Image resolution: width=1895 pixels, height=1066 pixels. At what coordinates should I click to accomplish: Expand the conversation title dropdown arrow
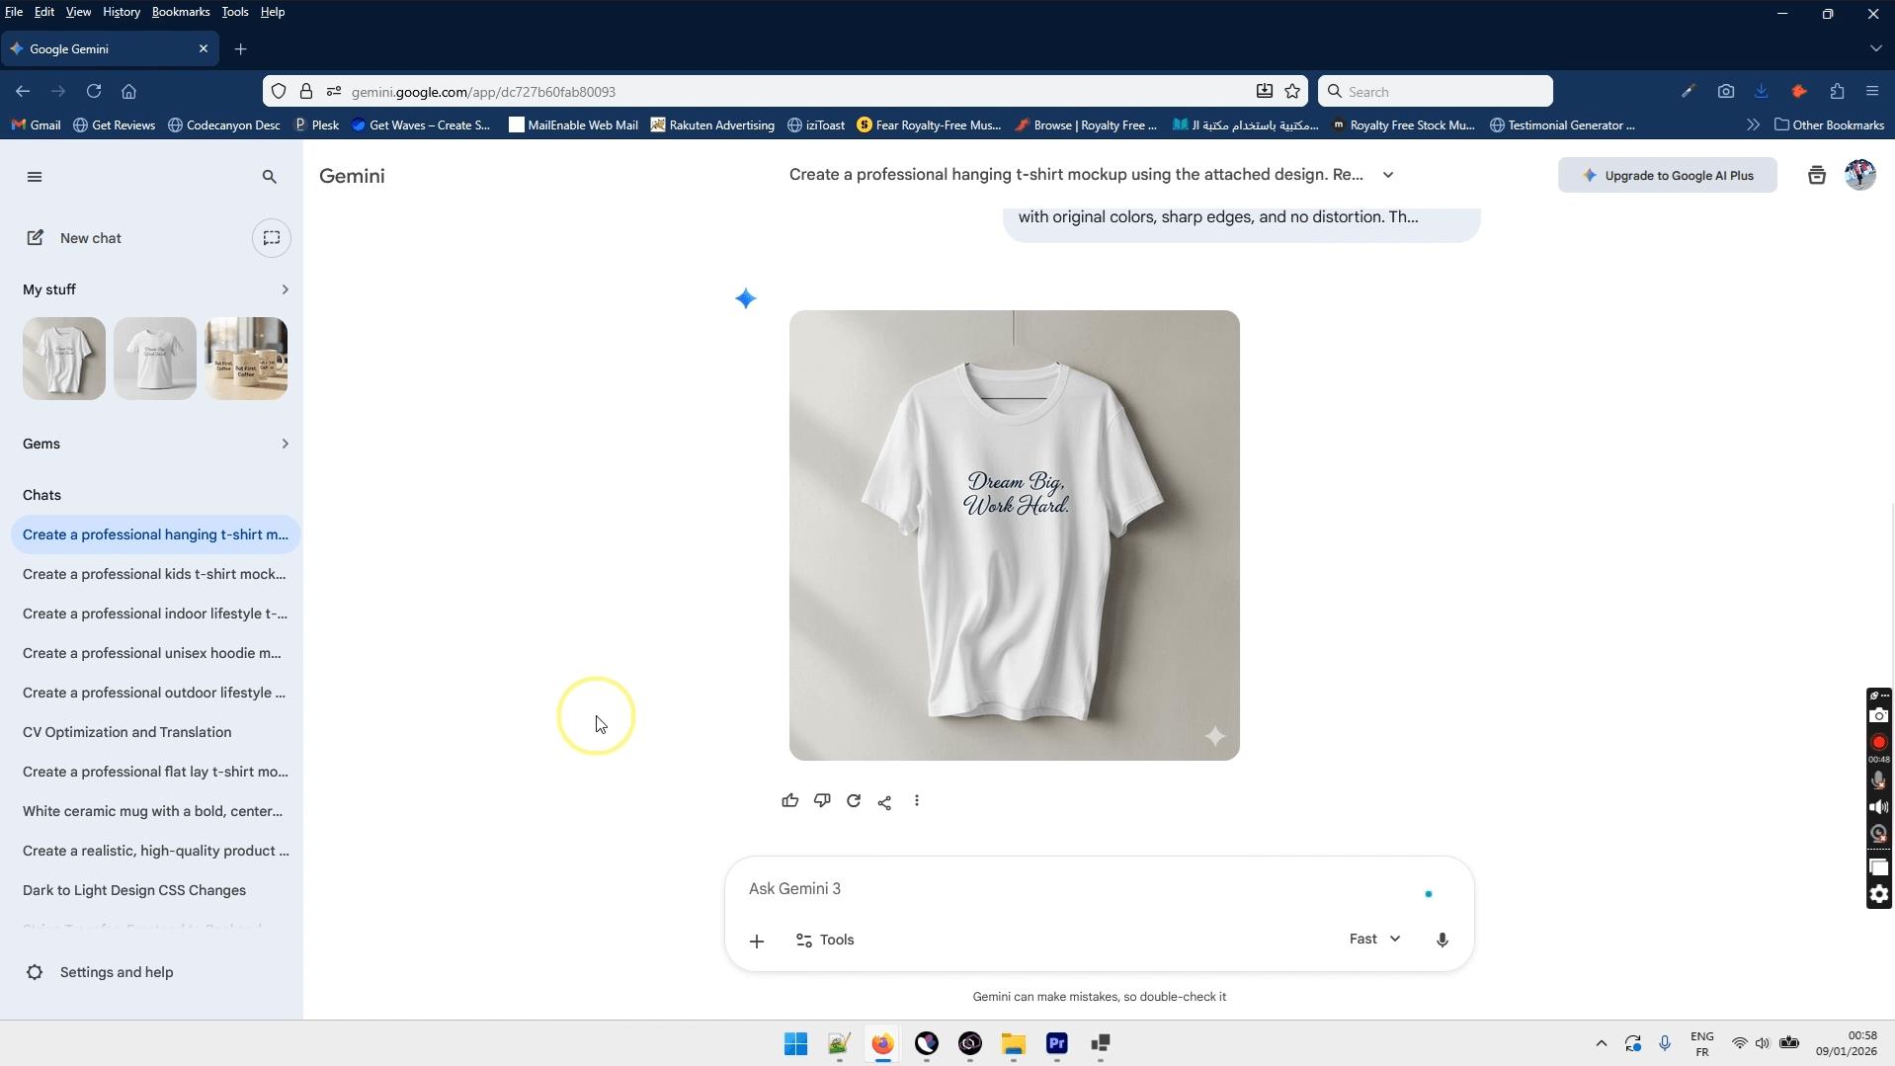pyautogui.click(x=1388, y=175)
